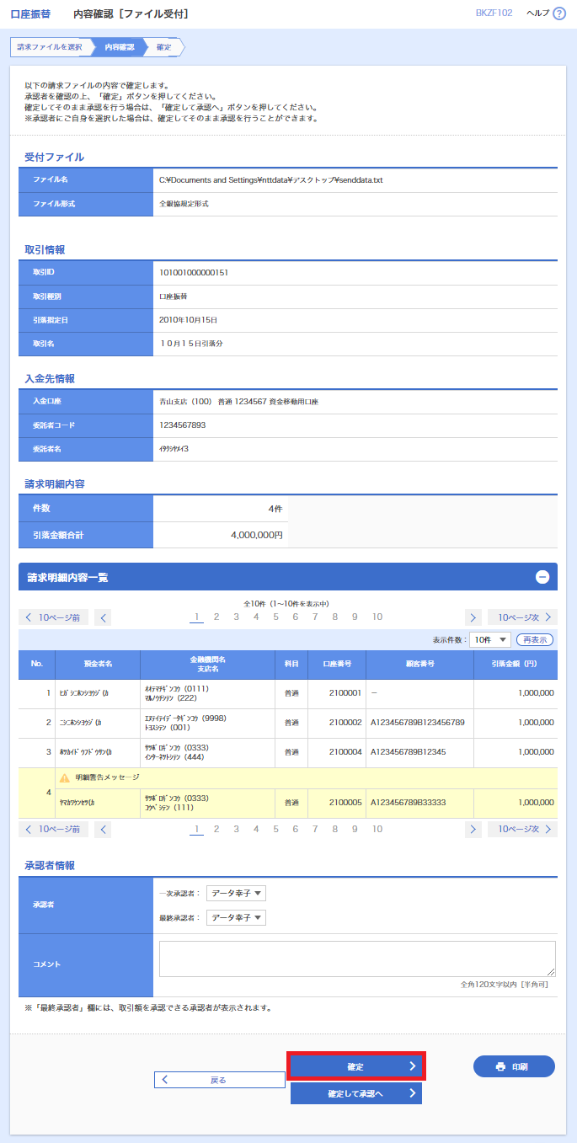Click the screen ID BKZF102
577x1143 pixels.
coord(494,13)
